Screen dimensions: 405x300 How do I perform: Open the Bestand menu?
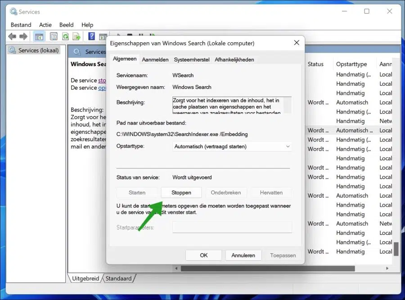click(21, 25)
